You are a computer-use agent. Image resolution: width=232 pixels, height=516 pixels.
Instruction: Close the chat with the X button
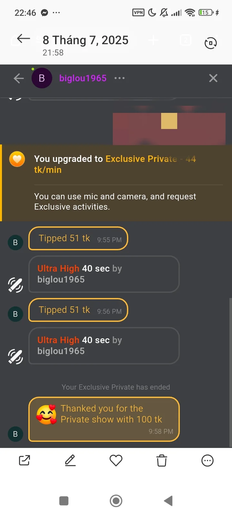(x=213, y=78)
